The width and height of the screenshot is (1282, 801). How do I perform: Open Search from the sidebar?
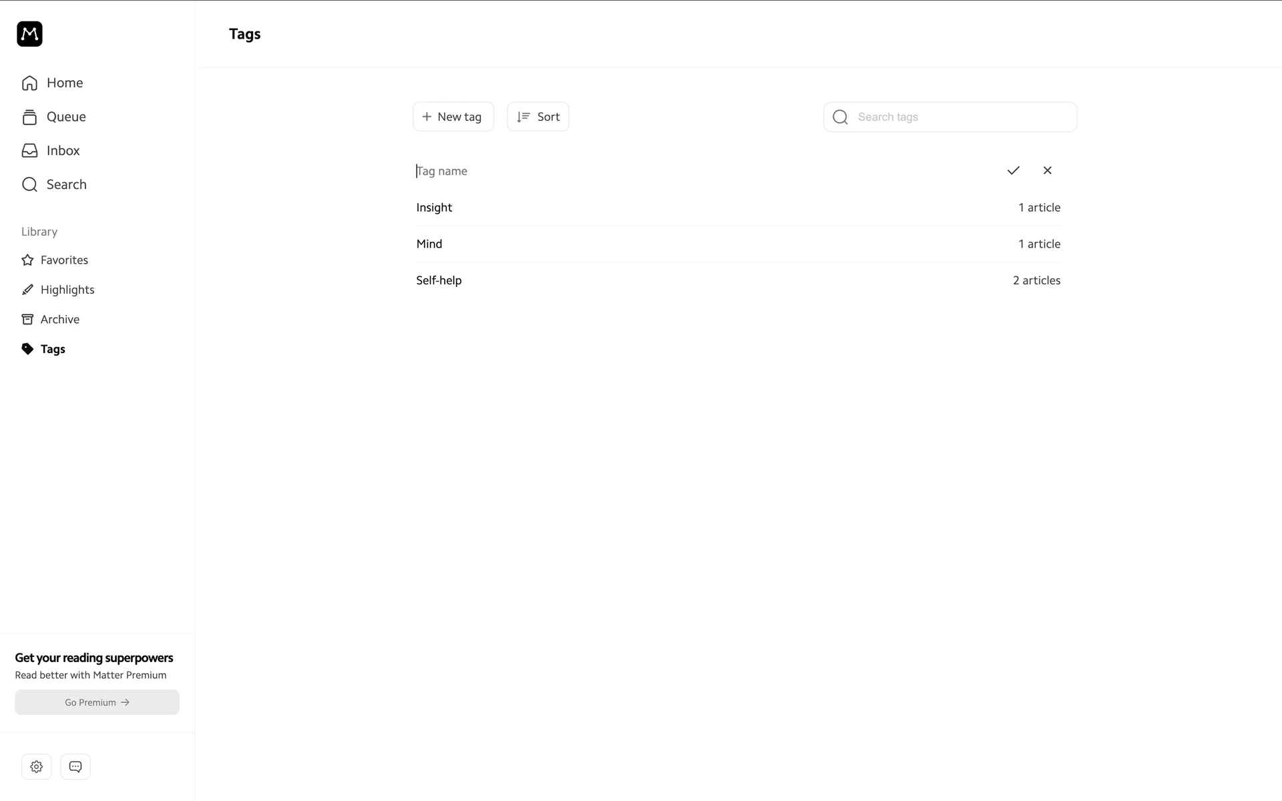coord(66,185)
